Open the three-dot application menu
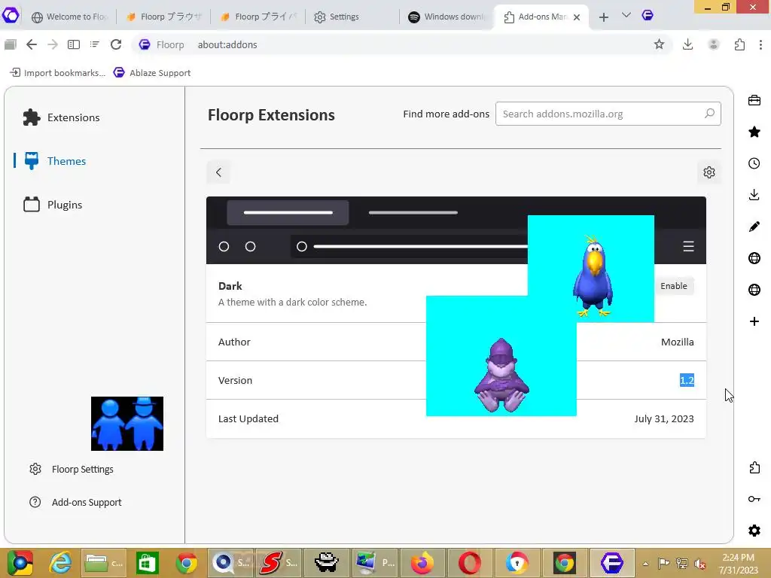This screenshot has height=578, width=771. (760, 44)
